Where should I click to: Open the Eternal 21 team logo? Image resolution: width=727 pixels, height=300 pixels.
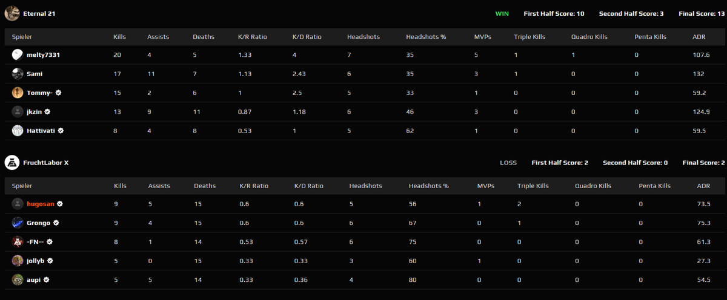pos(12,13)
